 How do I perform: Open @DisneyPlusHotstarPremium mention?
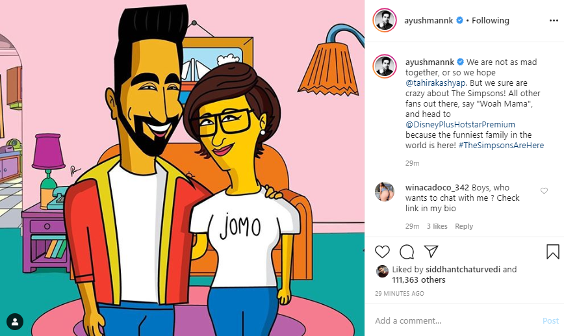(x=460, y=125)
